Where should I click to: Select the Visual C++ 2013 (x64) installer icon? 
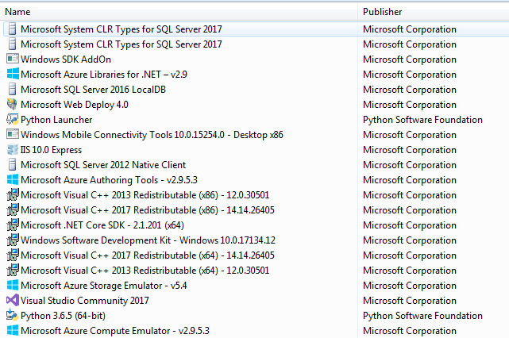13,271
